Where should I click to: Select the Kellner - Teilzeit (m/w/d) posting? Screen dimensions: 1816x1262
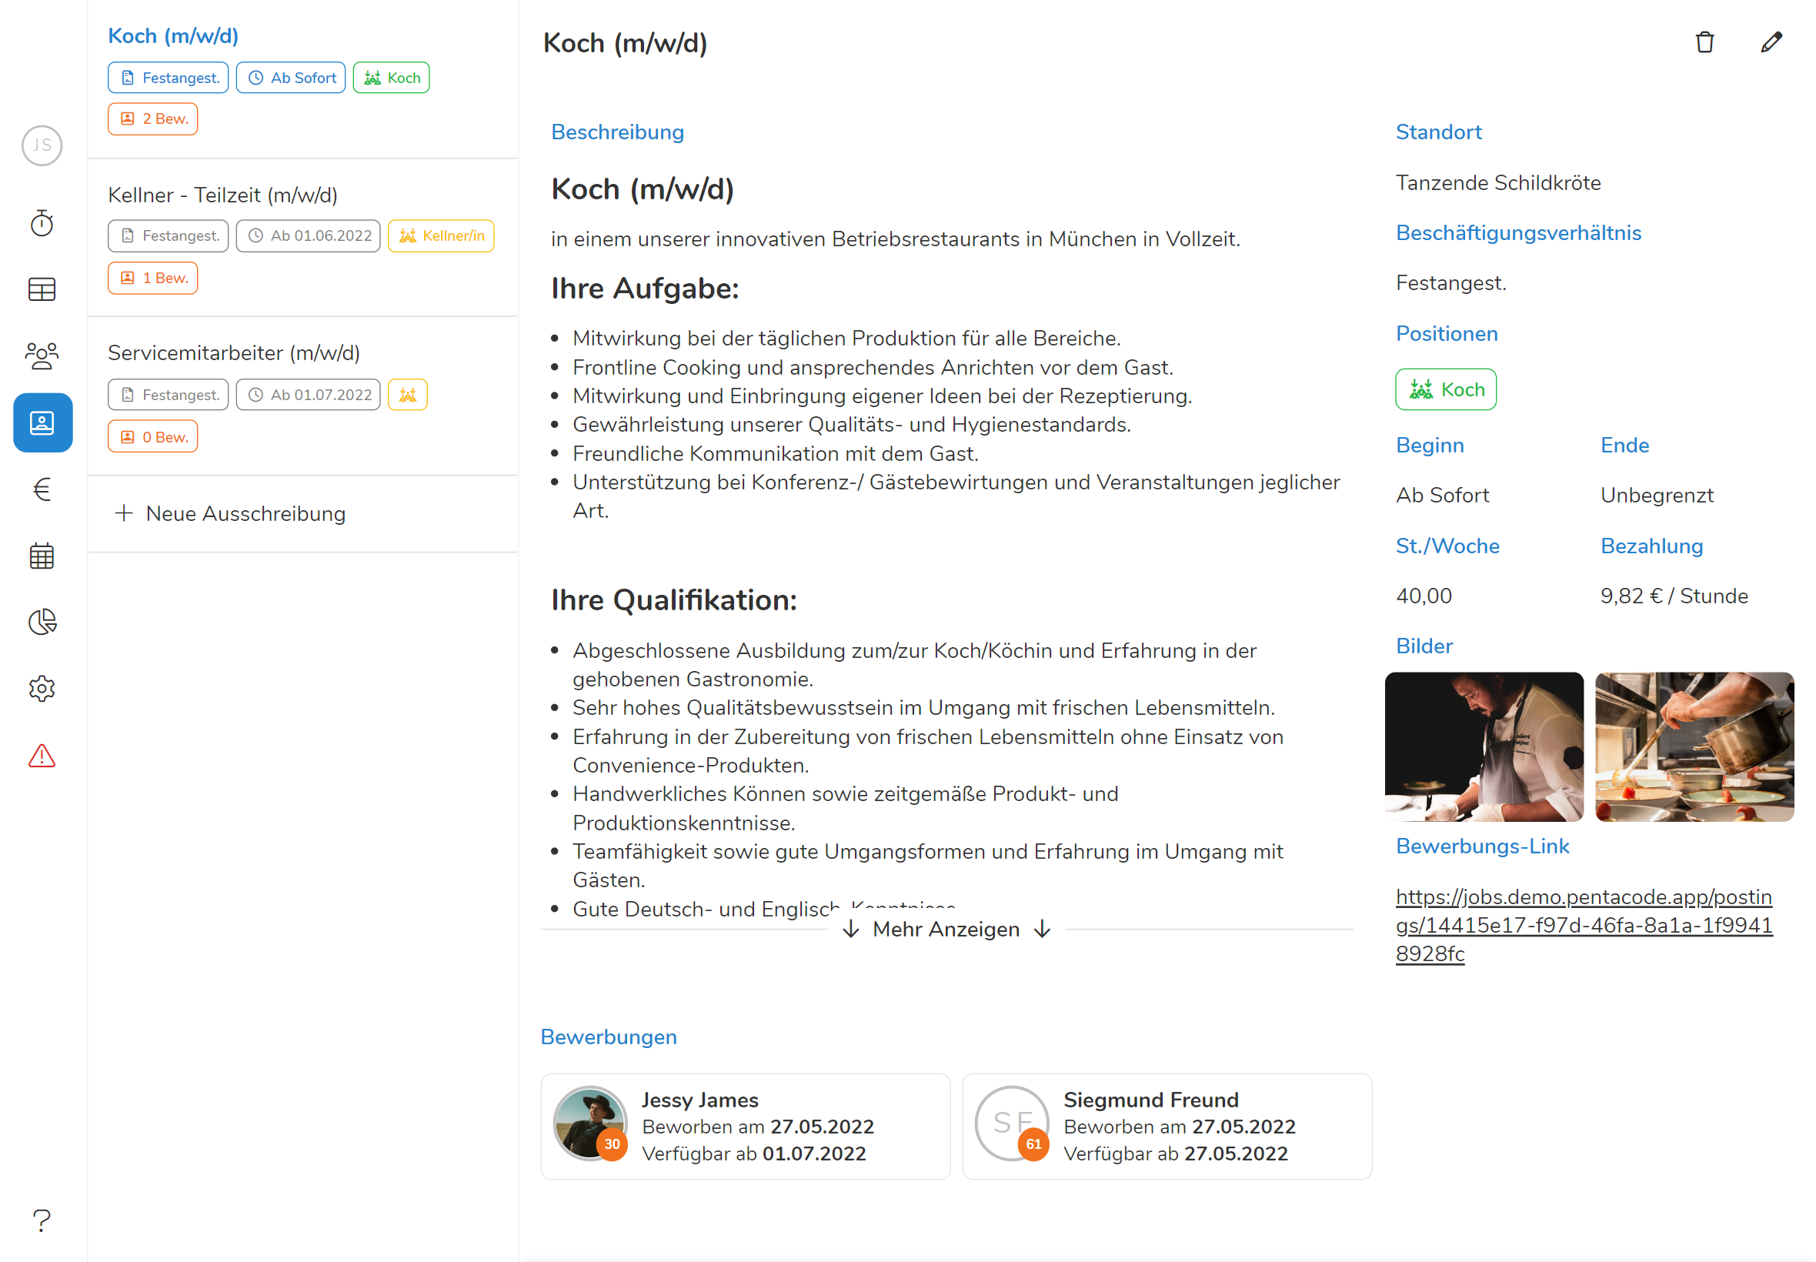coord(222,195)
